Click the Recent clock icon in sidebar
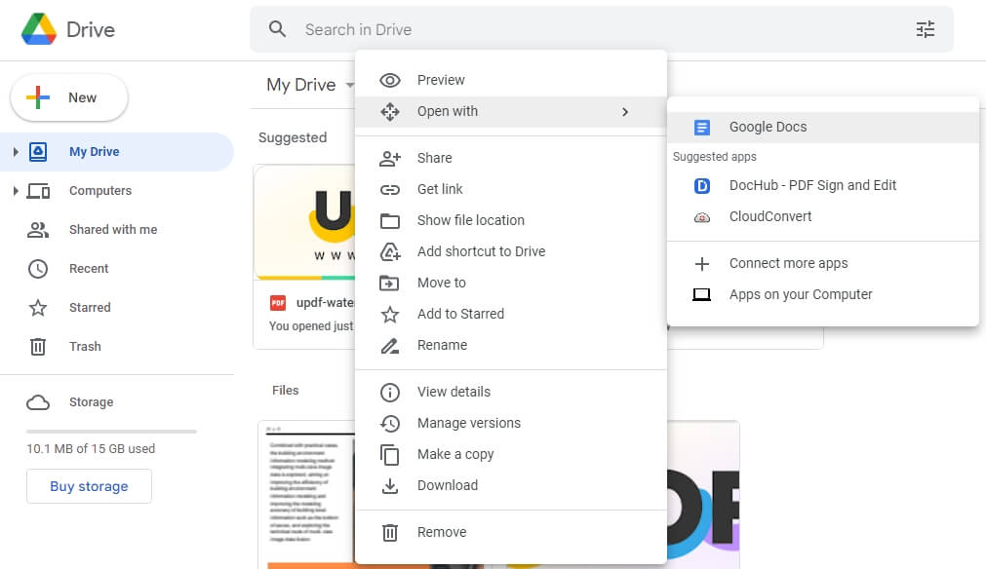986x569 pixels. click(38, 269)
